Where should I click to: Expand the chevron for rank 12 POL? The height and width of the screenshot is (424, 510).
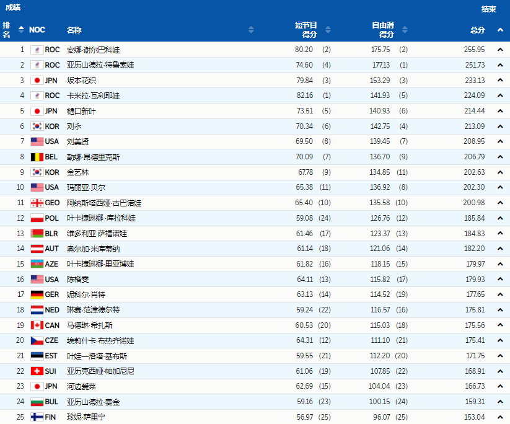click(500, 218)
